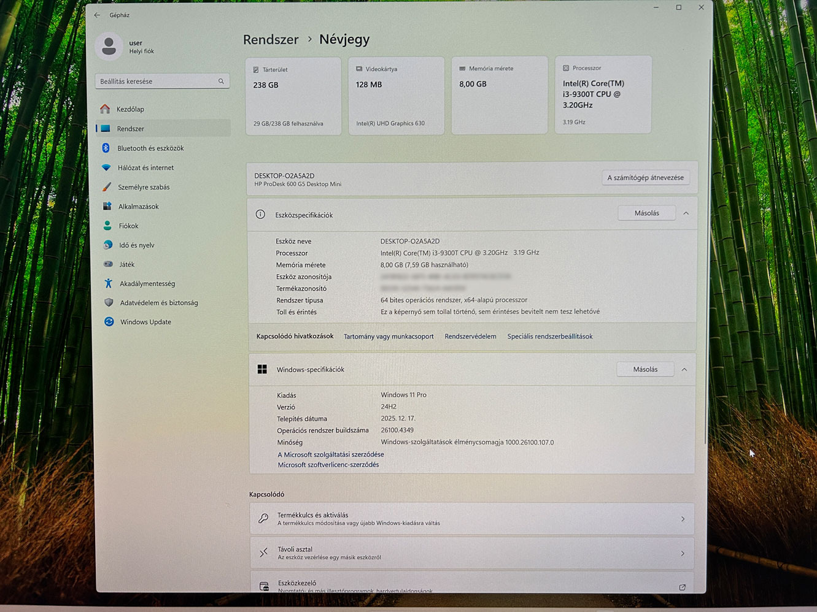Click the Játék controller icon
817x612 pixels.
click(108, 264)
